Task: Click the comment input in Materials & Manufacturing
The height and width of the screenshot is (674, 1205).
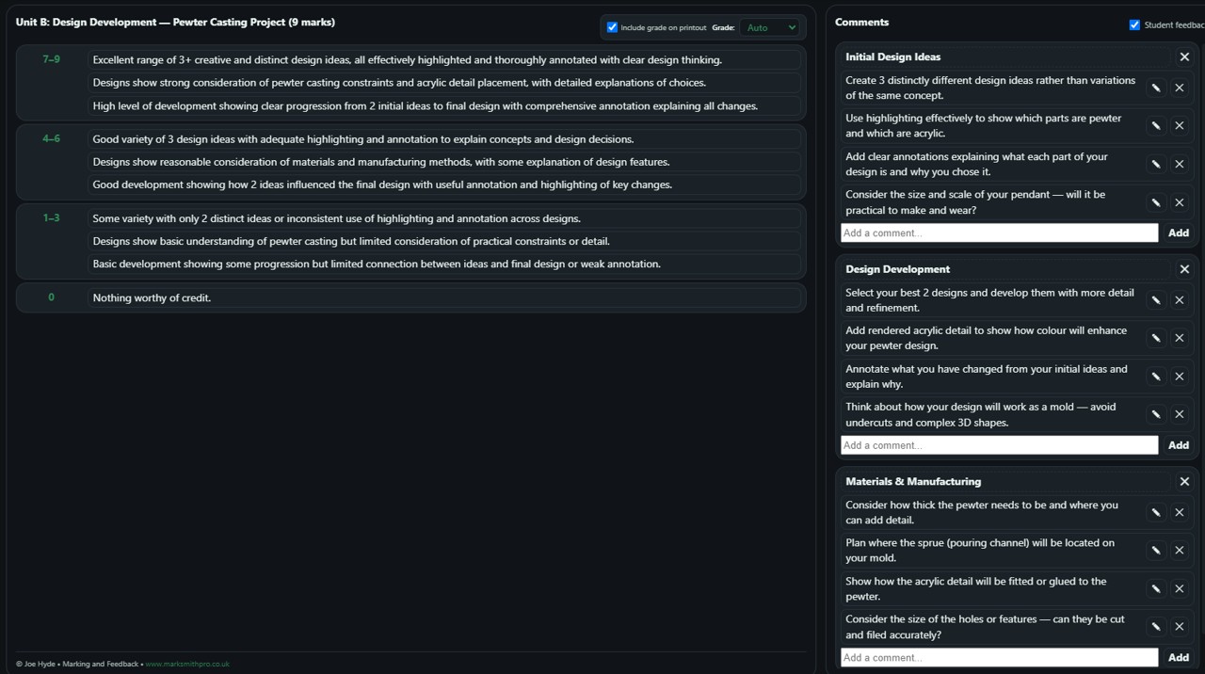Action: click(x=999, y=657)
